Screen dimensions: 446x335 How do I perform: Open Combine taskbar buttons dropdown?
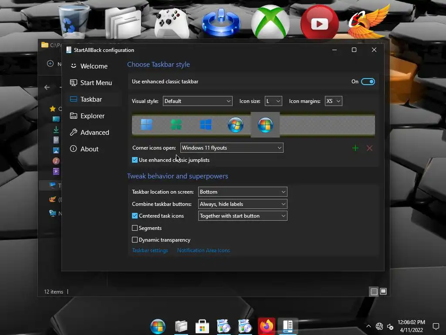[242, 204]
